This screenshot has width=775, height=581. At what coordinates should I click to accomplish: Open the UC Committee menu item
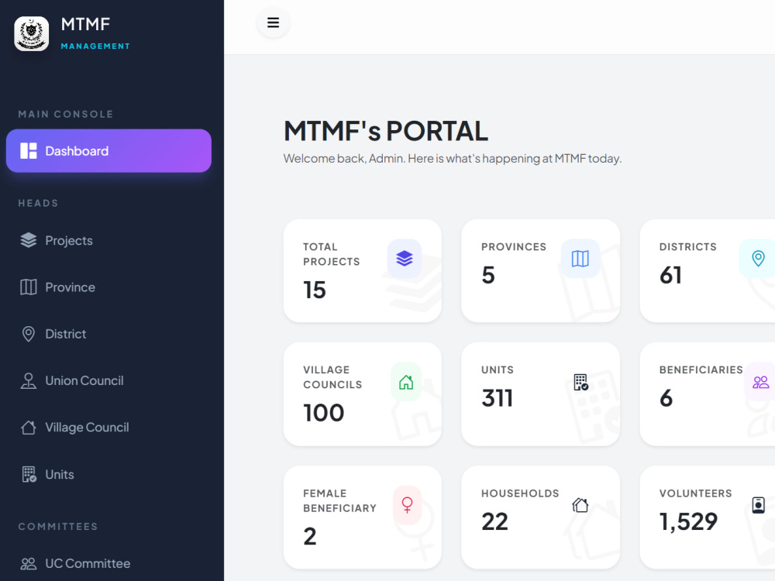[108, 563]
